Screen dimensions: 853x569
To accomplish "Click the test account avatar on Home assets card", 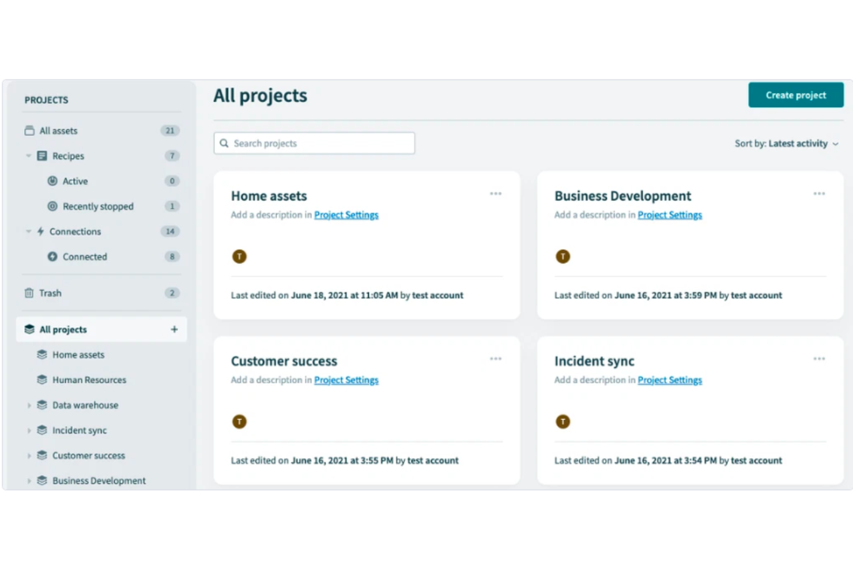I will pos(239,255).
